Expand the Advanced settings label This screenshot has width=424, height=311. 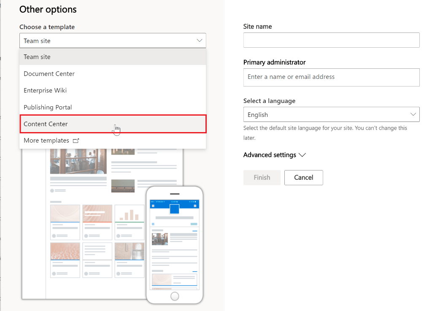[x=270, y=155]
